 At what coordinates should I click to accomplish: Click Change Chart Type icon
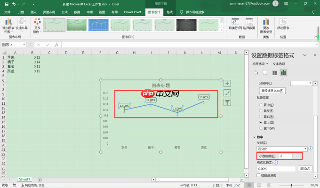coord(266,22)
